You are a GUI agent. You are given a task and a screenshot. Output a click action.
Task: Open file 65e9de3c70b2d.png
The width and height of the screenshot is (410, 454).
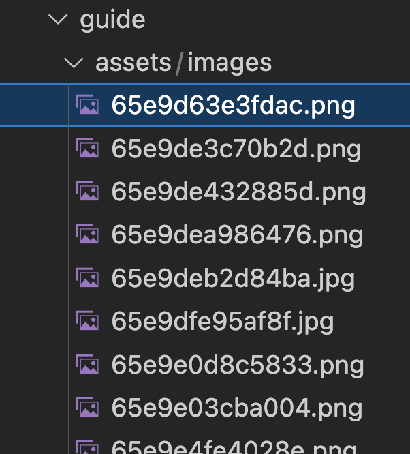click(x=236, y=149)
